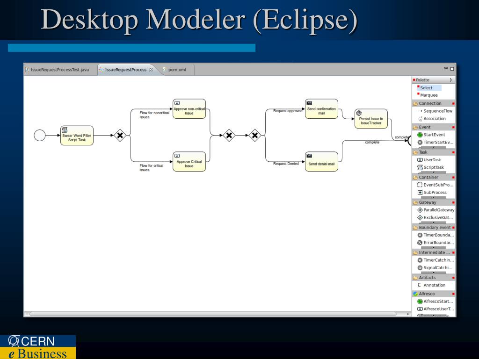Collapse the Artifacts palette drawer
The height and width of the screenshot is (359, 479).
coord(434,278)
